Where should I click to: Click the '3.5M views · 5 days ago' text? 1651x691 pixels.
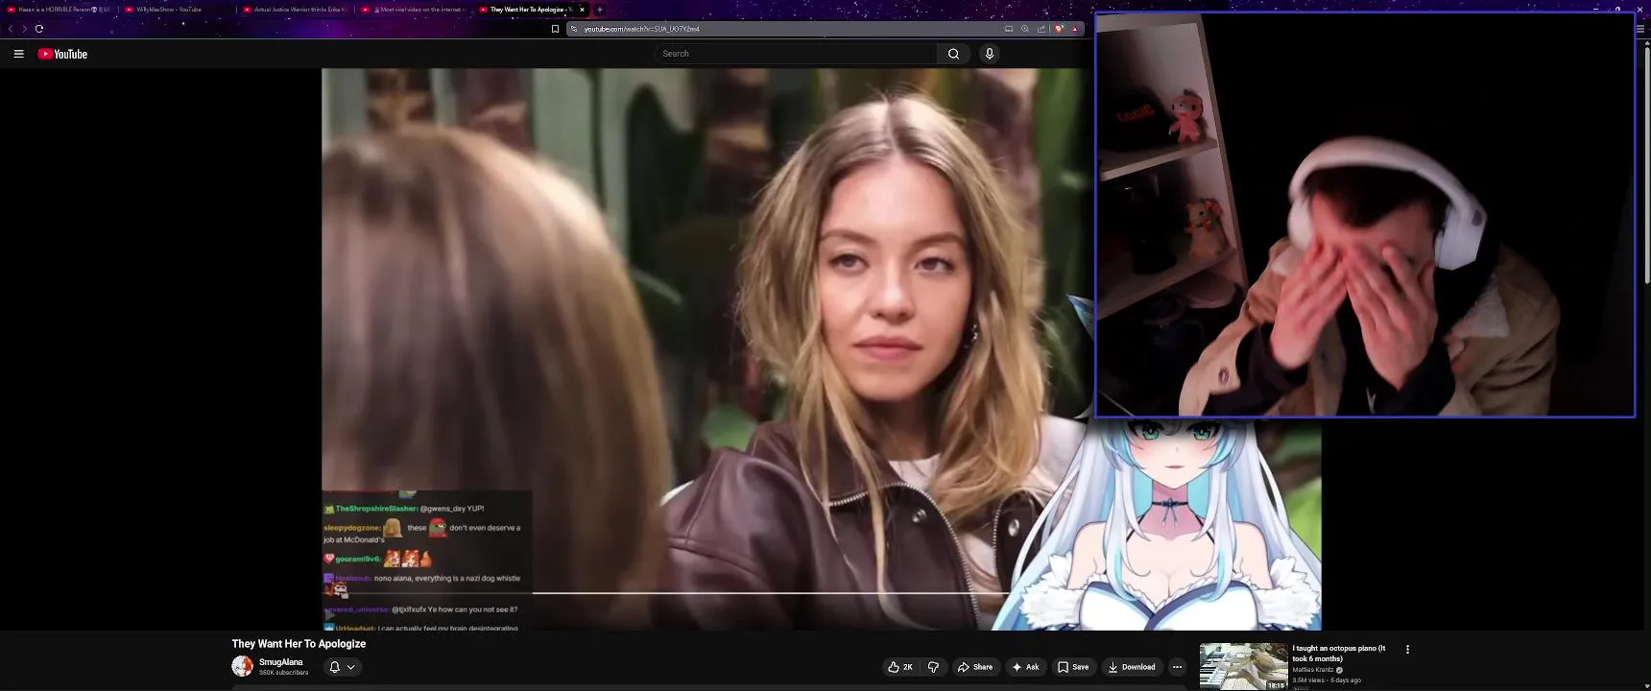(x=1327, y=679)
